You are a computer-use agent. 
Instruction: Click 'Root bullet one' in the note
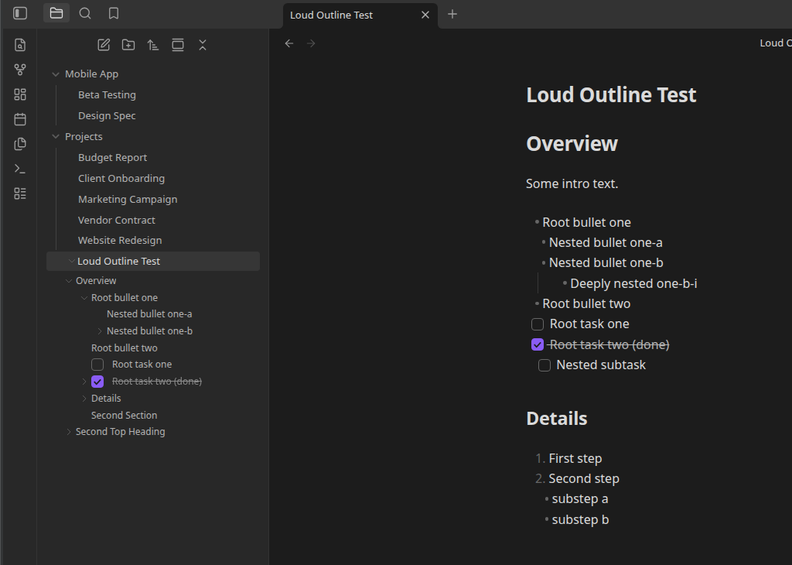pos(586,222)
